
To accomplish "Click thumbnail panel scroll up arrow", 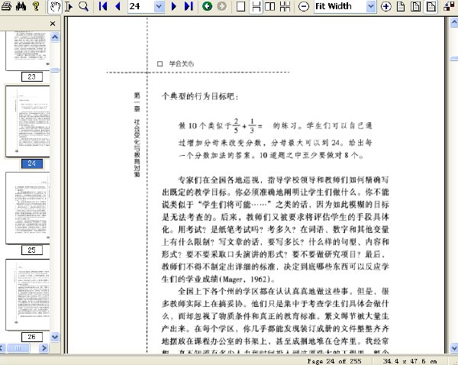I will 55,37.
